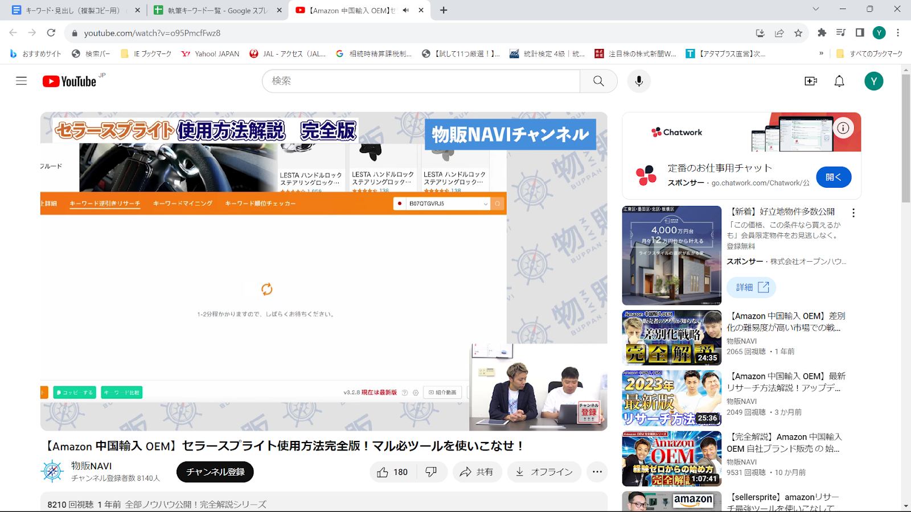911x512 pixels.
Task: Like the video with thumbs up
Action: click(393, 472)
